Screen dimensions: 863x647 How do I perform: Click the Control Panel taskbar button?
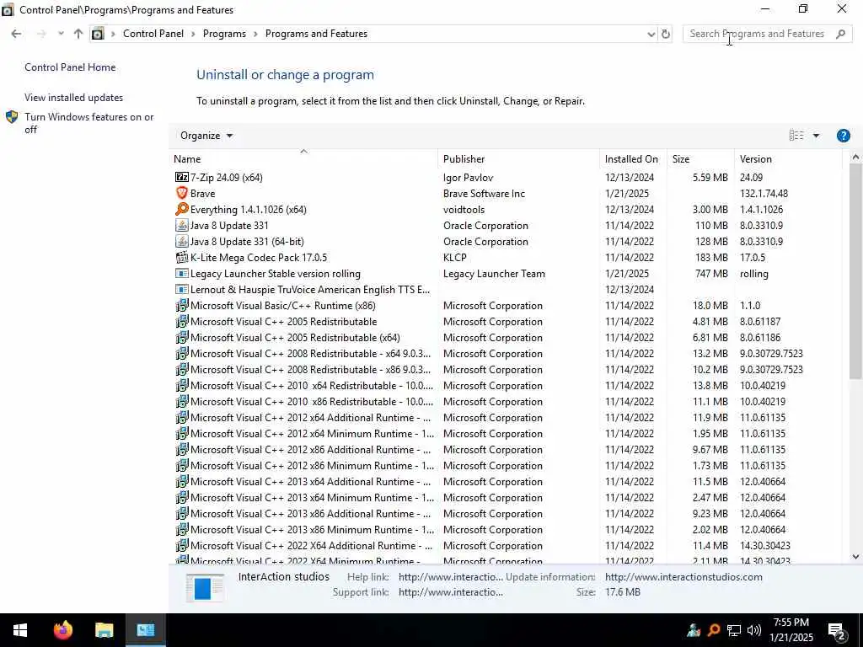[x=145, y=629]
